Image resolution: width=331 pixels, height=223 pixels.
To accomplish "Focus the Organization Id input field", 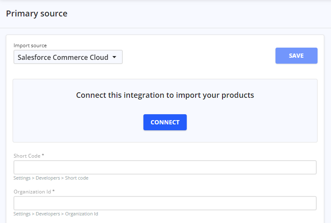I will click(x=165, y=203).
